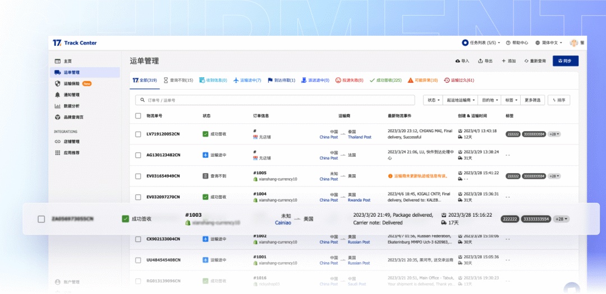
Task: Check the row EV032097270CN
Action: click(138, 197)
